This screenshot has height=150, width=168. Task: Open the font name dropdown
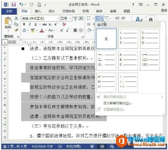(x=58, y=19)
